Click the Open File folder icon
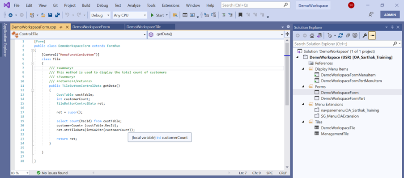This screenshot has height=178, width=404. pos(43,15)
